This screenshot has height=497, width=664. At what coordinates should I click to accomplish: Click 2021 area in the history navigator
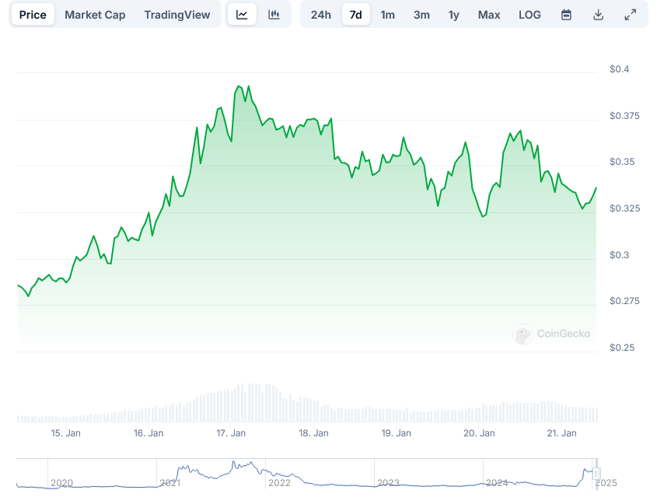(170, 482)
